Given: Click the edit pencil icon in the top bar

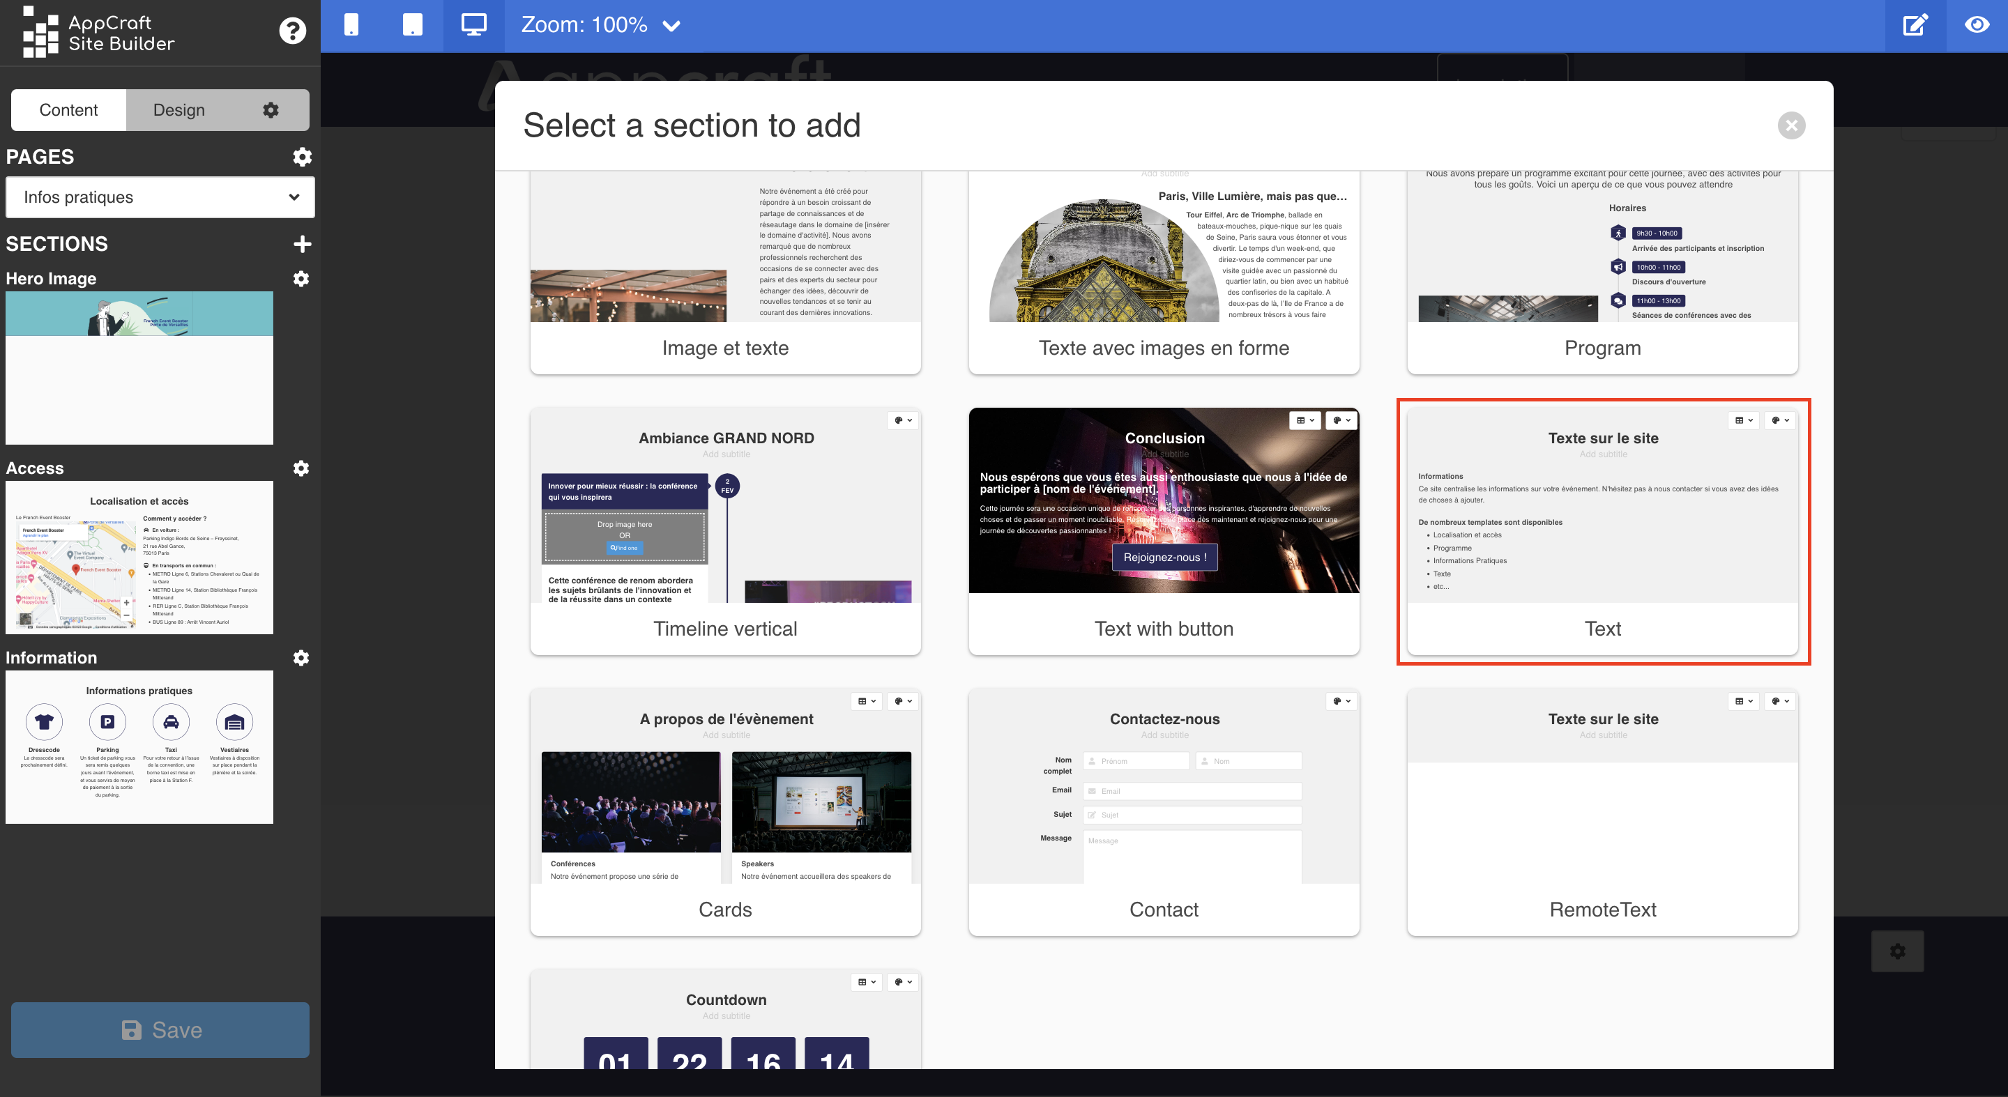Looking at the screenshot, I should click(1915, 25).
